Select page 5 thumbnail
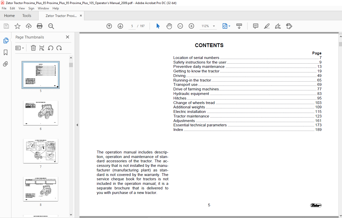The image size is (342, 218). (41, 75)
